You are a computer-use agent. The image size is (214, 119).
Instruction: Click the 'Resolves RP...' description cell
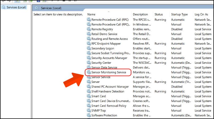[x=142, y=44]
